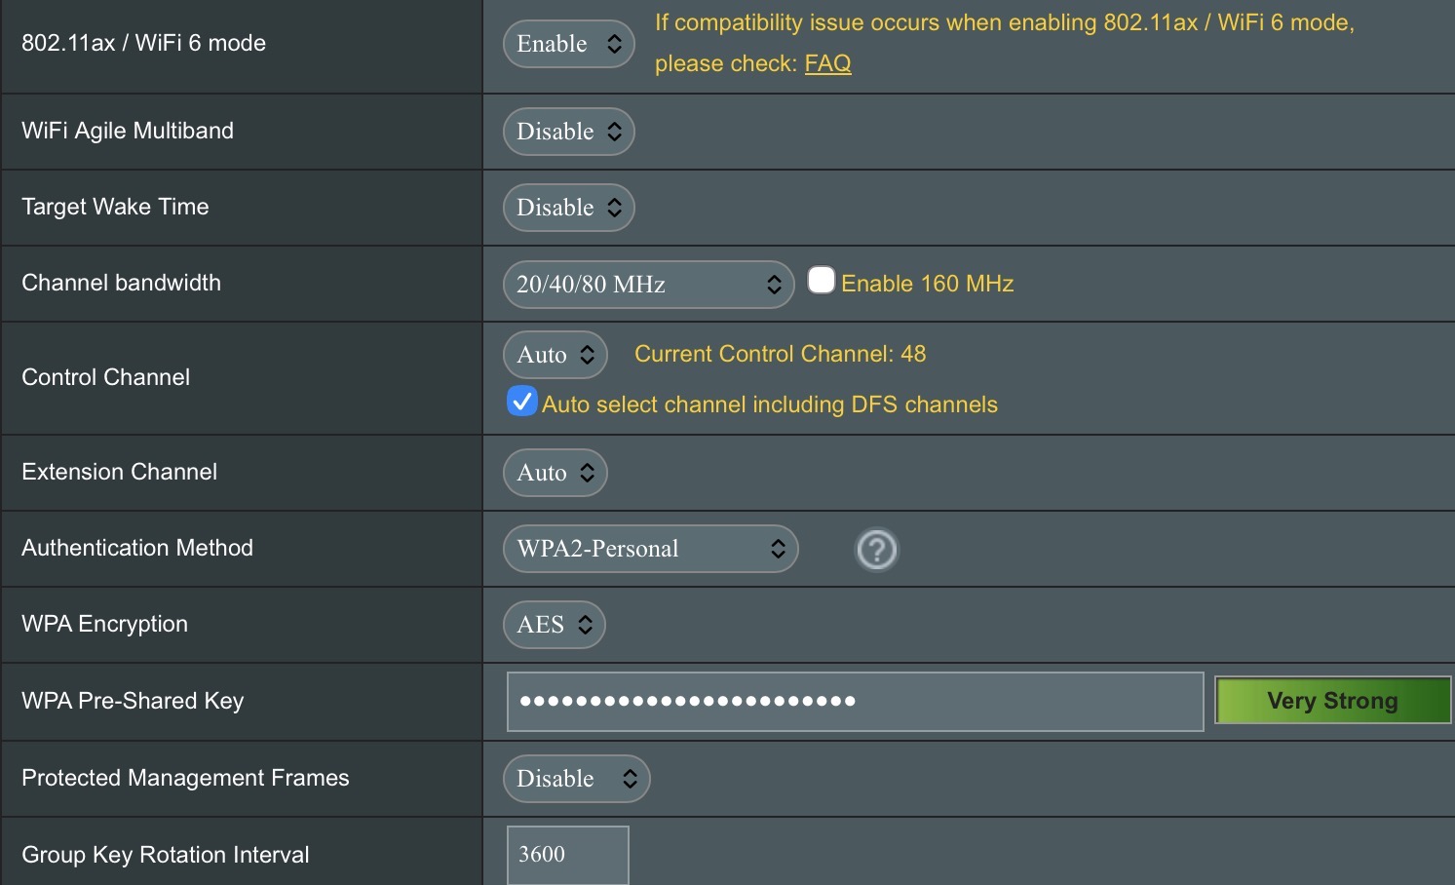Open the FAQ link
This screenshot has width=1455, height=885.
(827, 63)
